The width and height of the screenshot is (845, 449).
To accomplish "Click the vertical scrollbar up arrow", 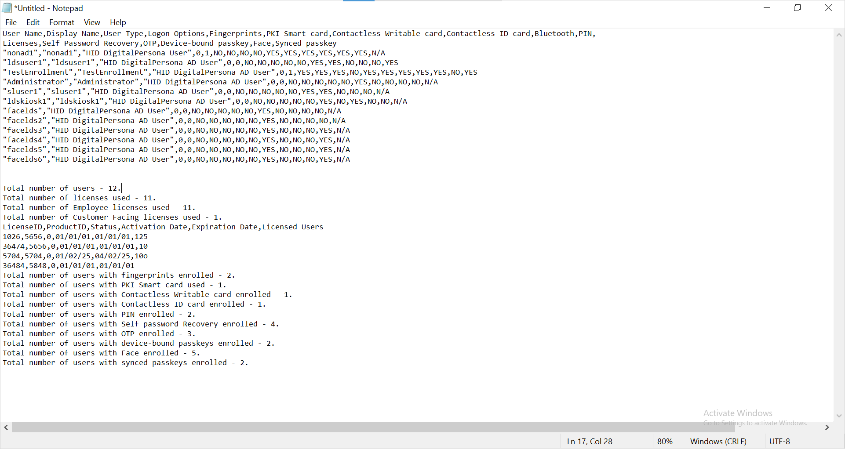I will [x=839, y=35].
